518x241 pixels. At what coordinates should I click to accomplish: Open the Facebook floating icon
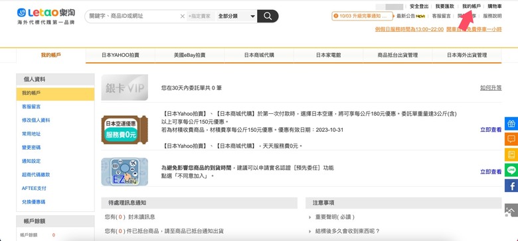(x=511, y=185)
